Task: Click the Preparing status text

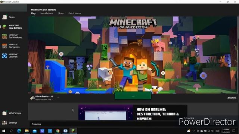Action: [x=36, y=124]
